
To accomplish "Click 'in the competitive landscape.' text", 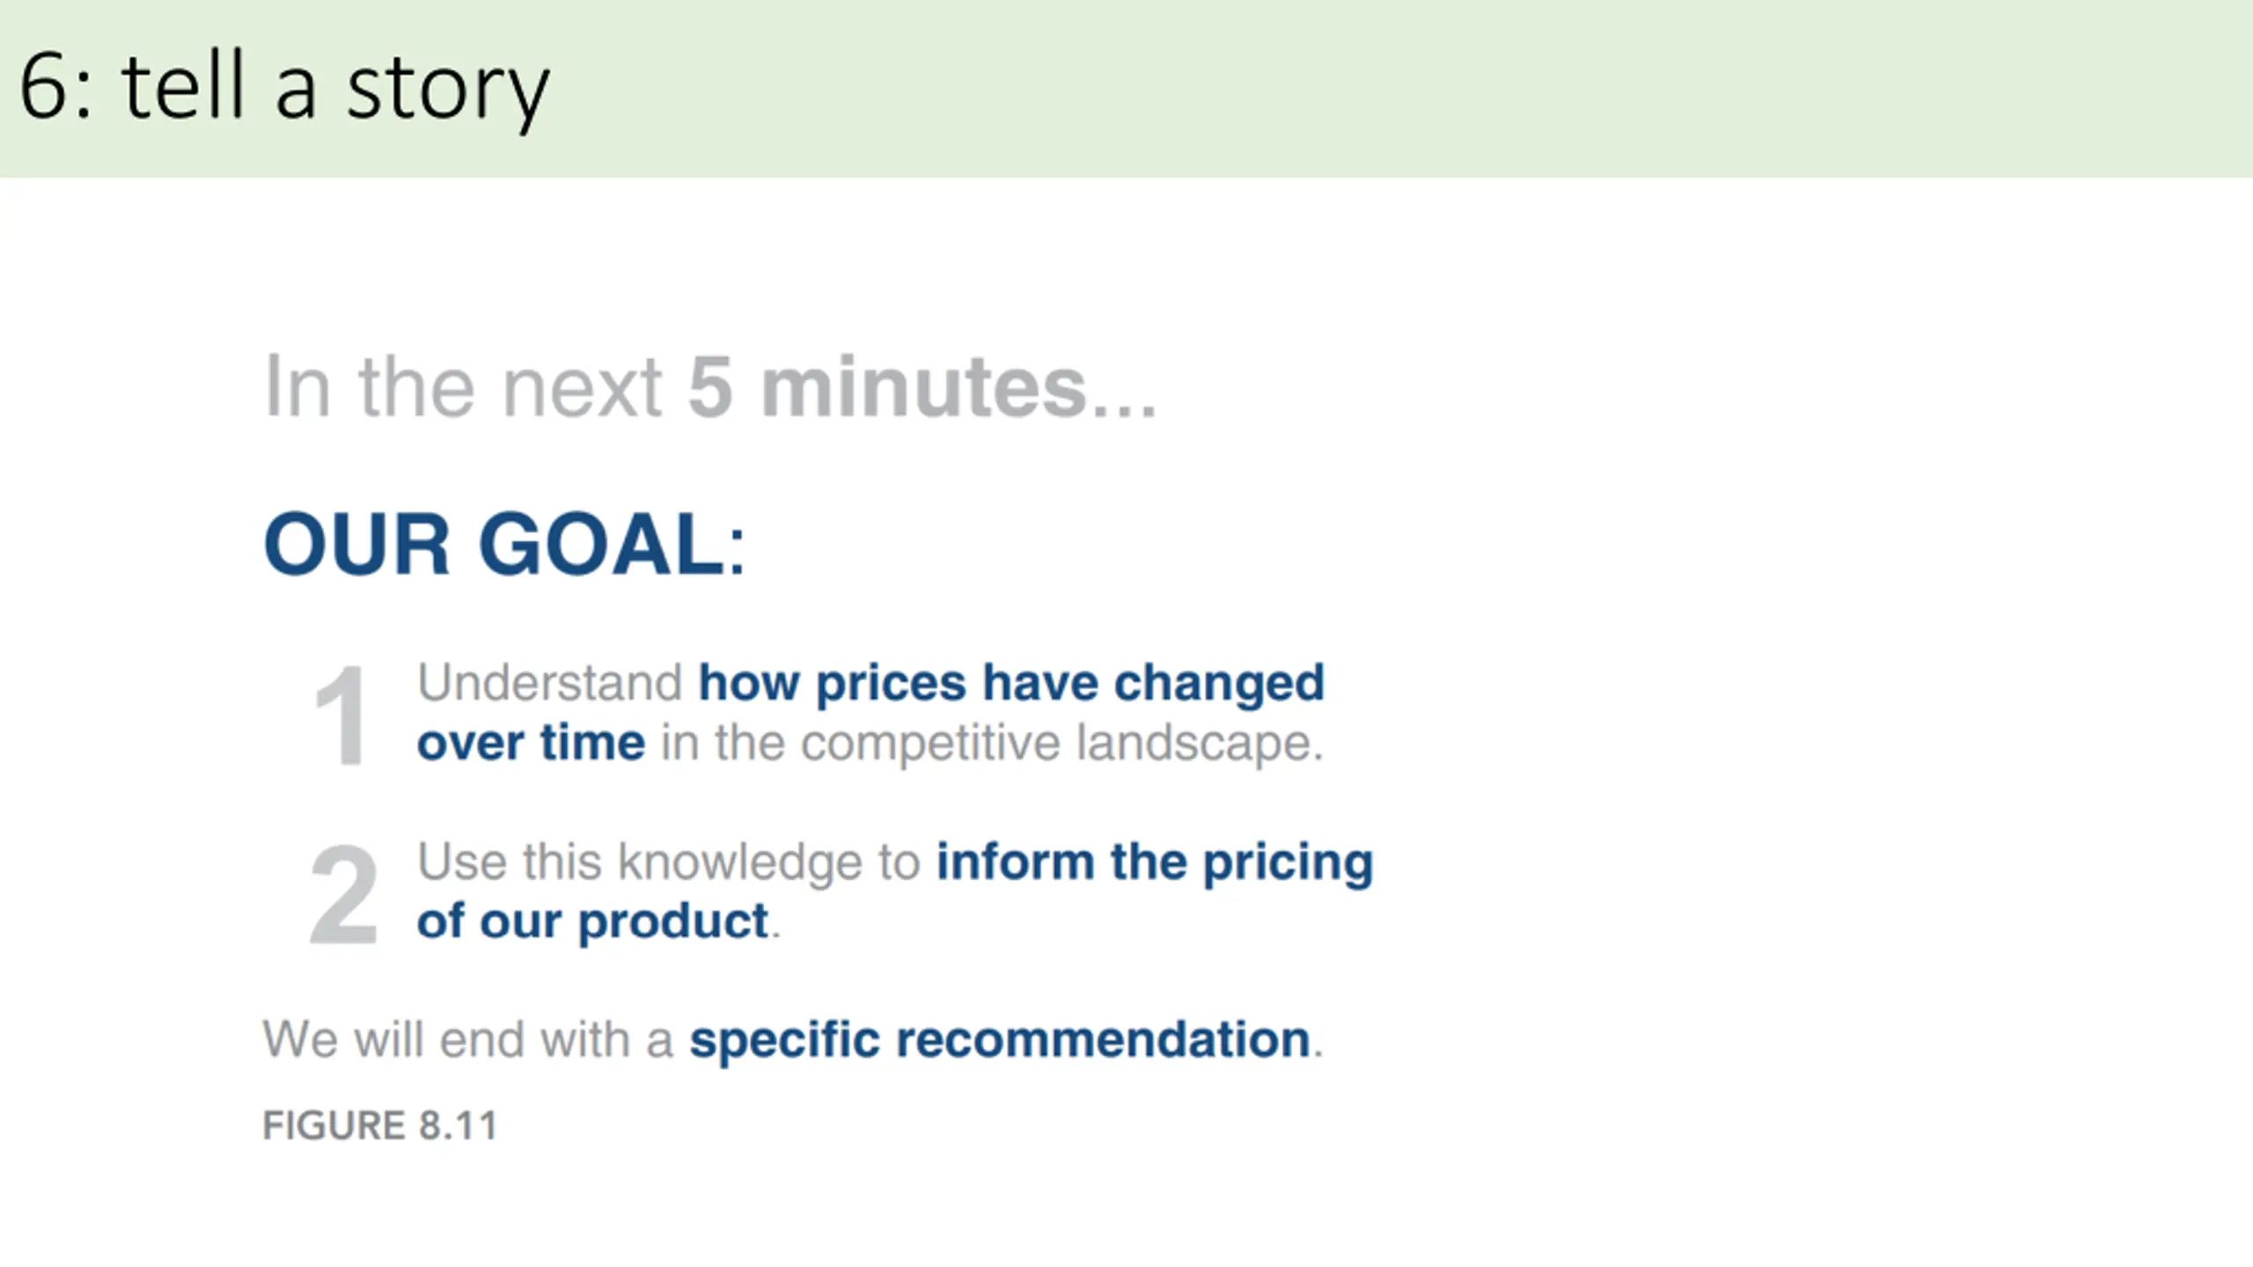I will (992, 743).
